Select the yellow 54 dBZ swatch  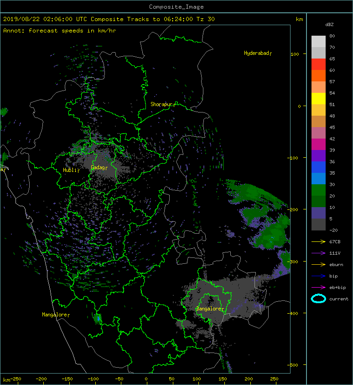click(x=318, y=98)
